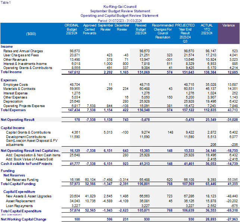Image resolution: width=240 pixels, height=222 pixels.
Task: Click the 'September Review' column header
Action: click(106, 27)
